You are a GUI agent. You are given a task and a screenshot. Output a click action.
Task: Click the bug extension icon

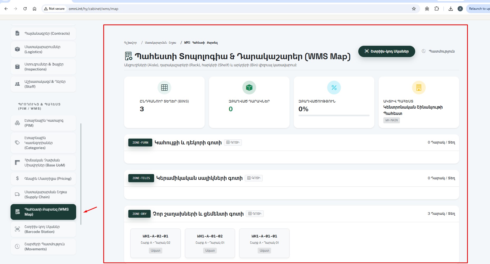pyautogui.click(x=427, y=9)
